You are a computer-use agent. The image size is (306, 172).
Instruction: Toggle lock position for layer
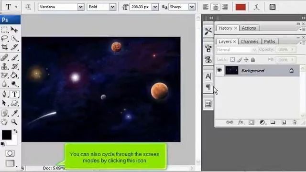(x=246, y=60)
